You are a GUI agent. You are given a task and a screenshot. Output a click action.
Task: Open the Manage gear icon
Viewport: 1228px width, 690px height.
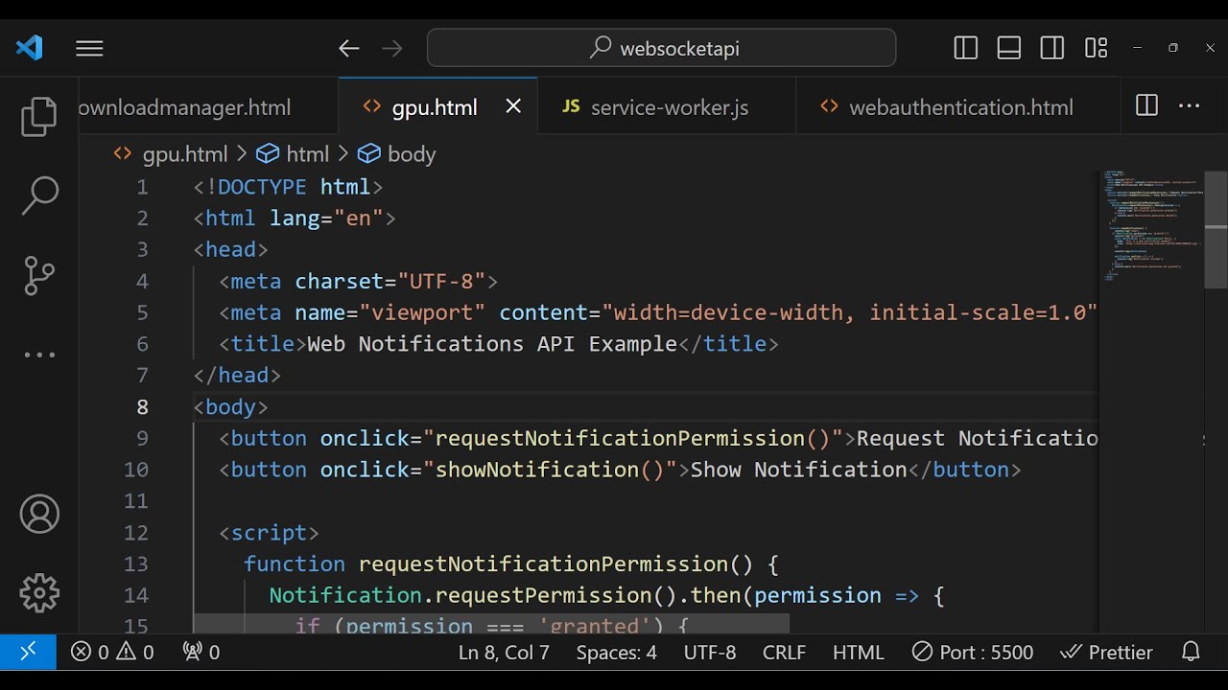(39, 593)
